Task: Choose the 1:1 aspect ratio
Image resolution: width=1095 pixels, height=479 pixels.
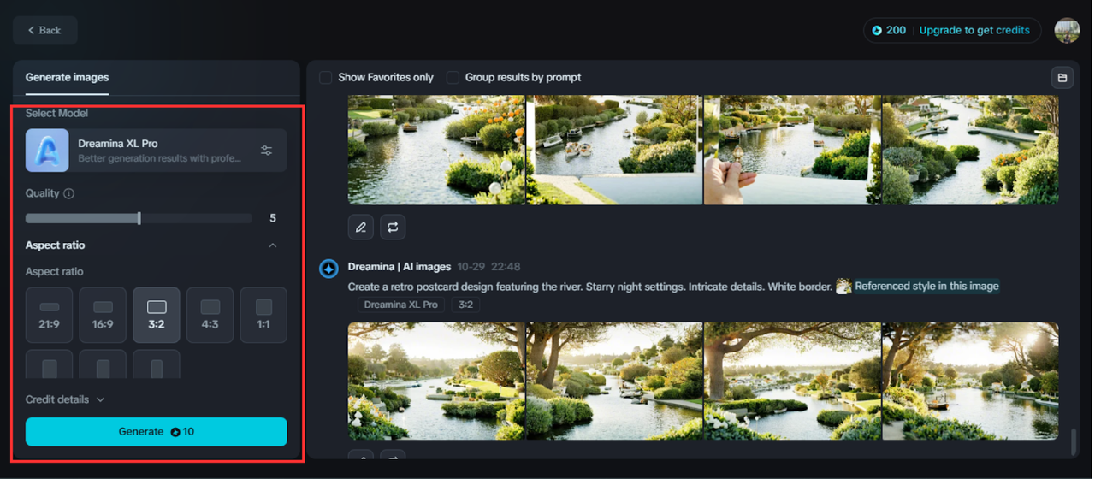Action: pyautogui.click(x=263, y=315)
